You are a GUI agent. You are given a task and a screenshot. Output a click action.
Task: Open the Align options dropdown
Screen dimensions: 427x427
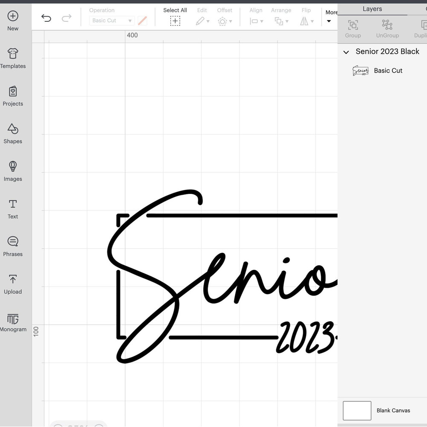256,20
